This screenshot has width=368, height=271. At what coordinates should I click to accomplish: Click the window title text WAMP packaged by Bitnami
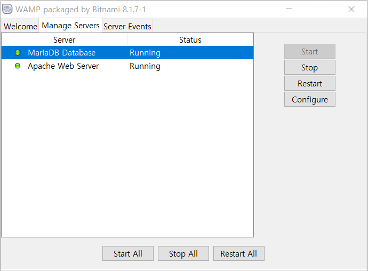81,10
